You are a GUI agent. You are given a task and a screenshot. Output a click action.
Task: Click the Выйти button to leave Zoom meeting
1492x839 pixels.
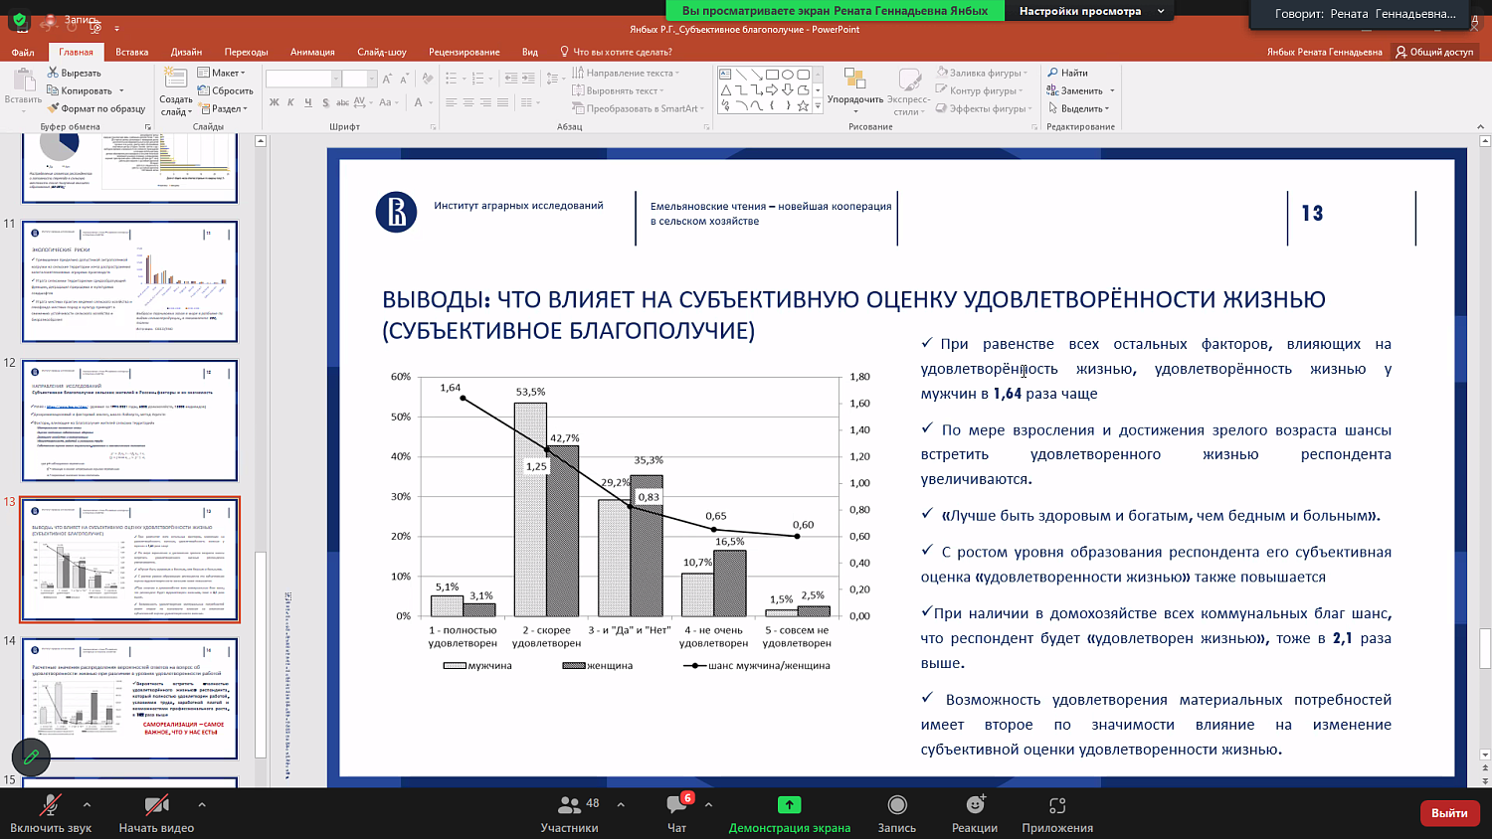pyautogui.click(x=1450, y=812)
